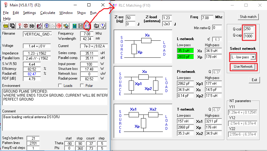Open the Calculate menu
Viewport: 267px width, 151px height.
[x=47, y=13]
